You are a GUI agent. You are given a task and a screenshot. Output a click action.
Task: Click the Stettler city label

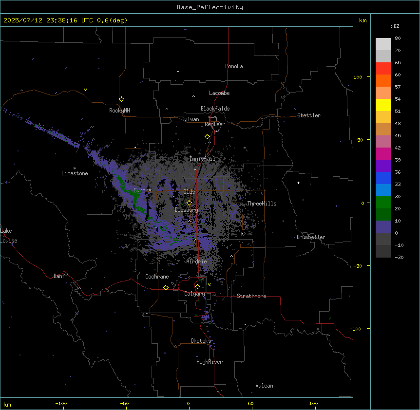[x=309, y=115]
